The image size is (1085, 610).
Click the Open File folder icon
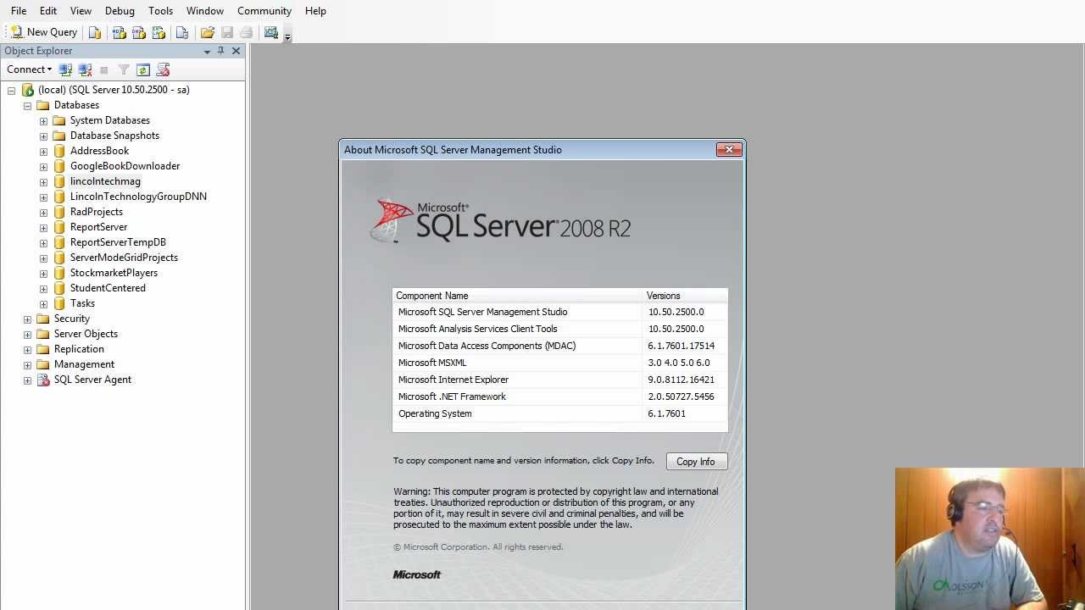click(x=207, y=32)
